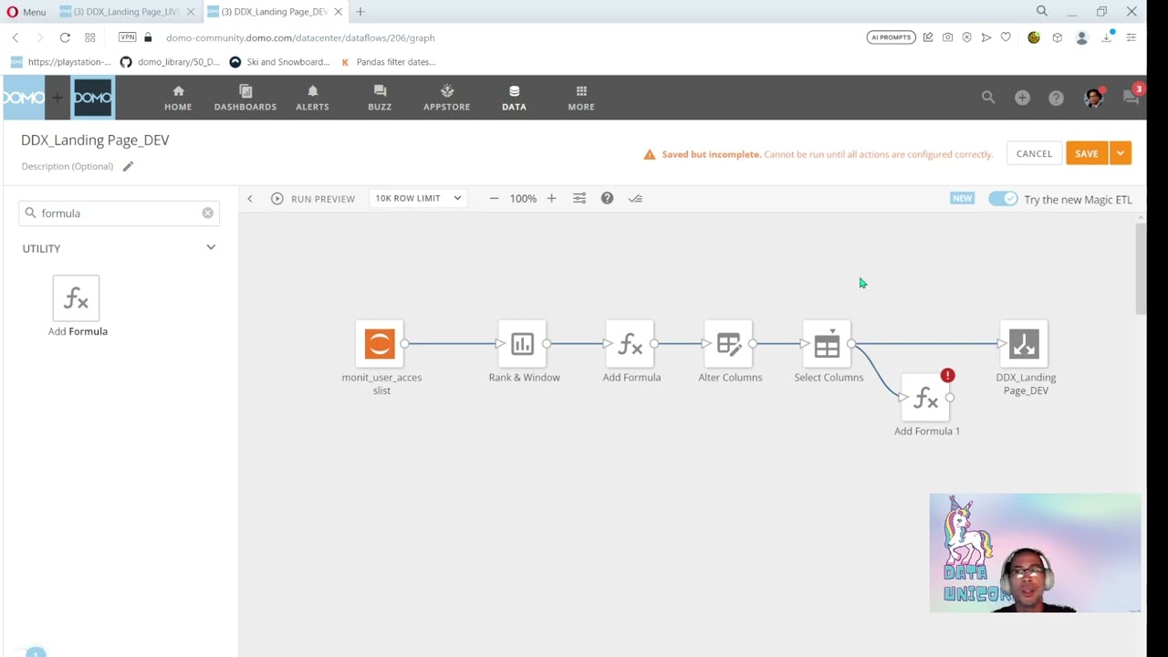Open the Appstore
The width and height of the screenshot is (1168, 657).
[446, 98]
